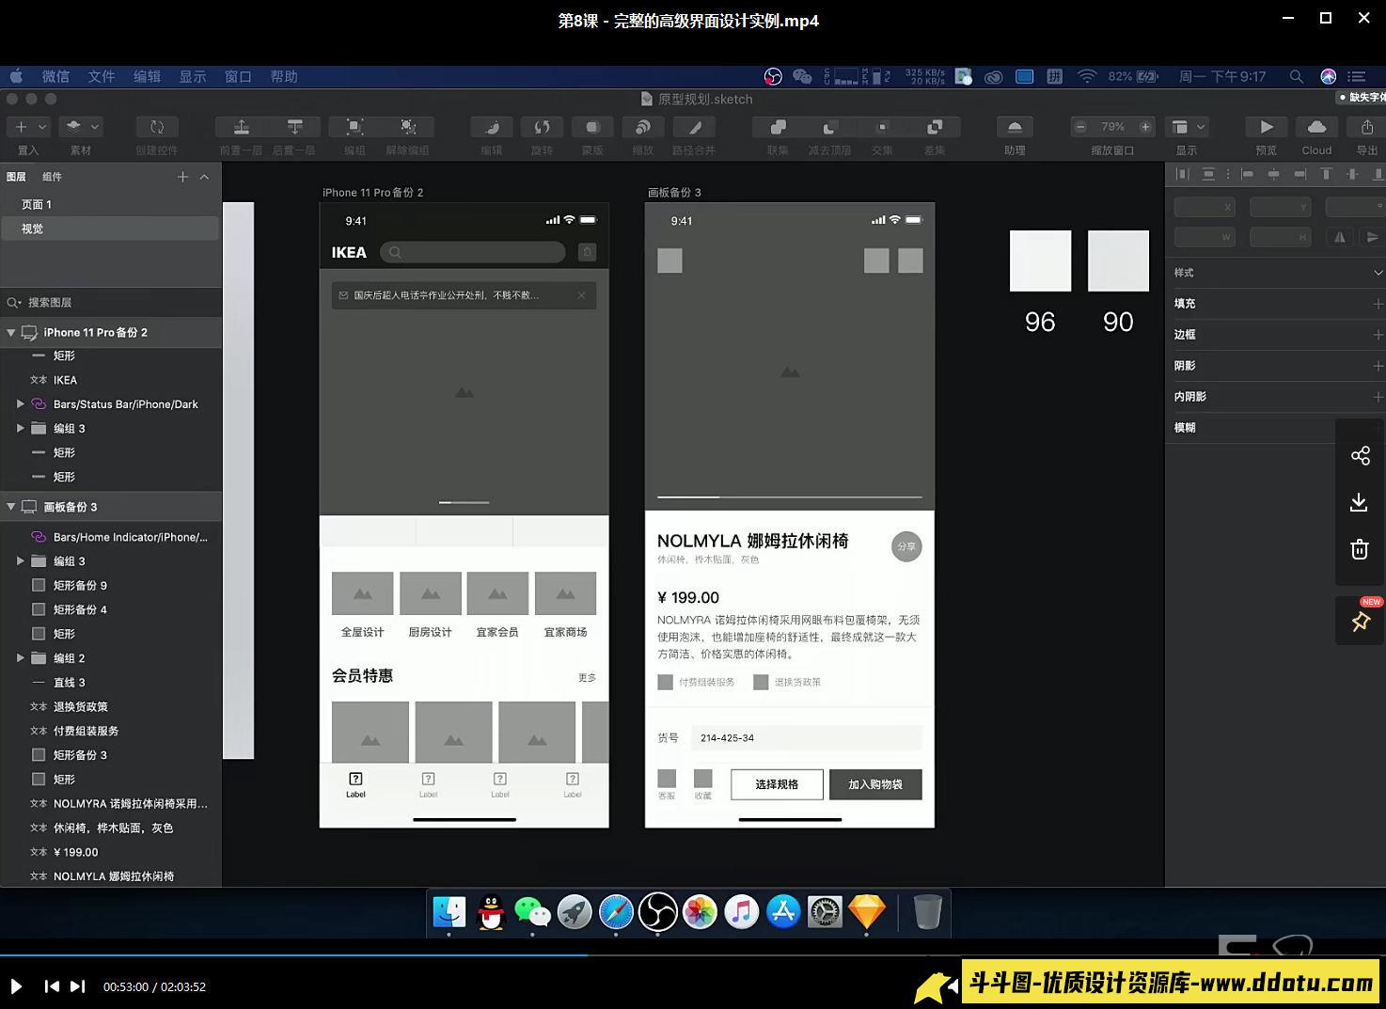Click the 加入购物袋 button on canvas
This screenshot has height=1009, width=1386.
tap(875, 784)
